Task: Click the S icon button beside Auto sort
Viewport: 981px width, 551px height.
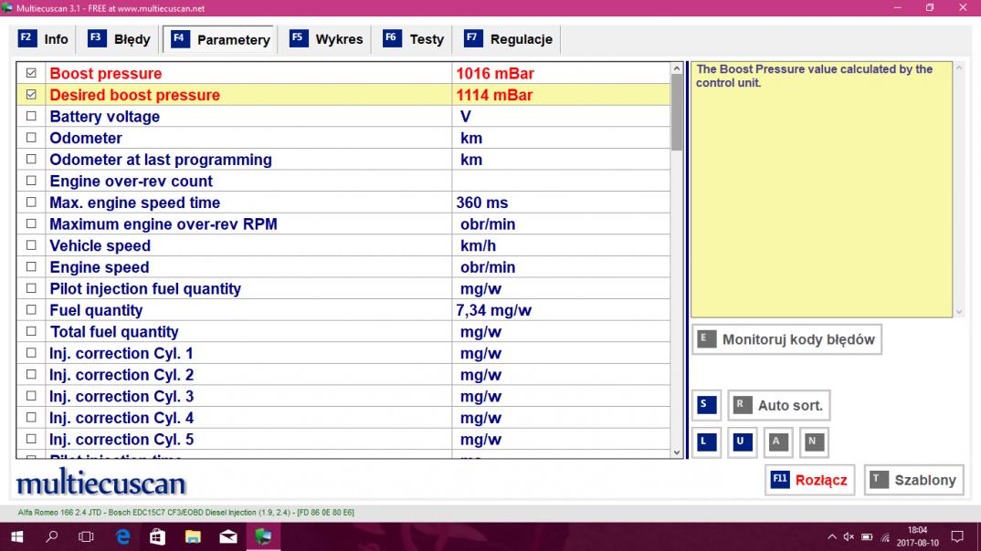Action: click(x=703, y=405)
